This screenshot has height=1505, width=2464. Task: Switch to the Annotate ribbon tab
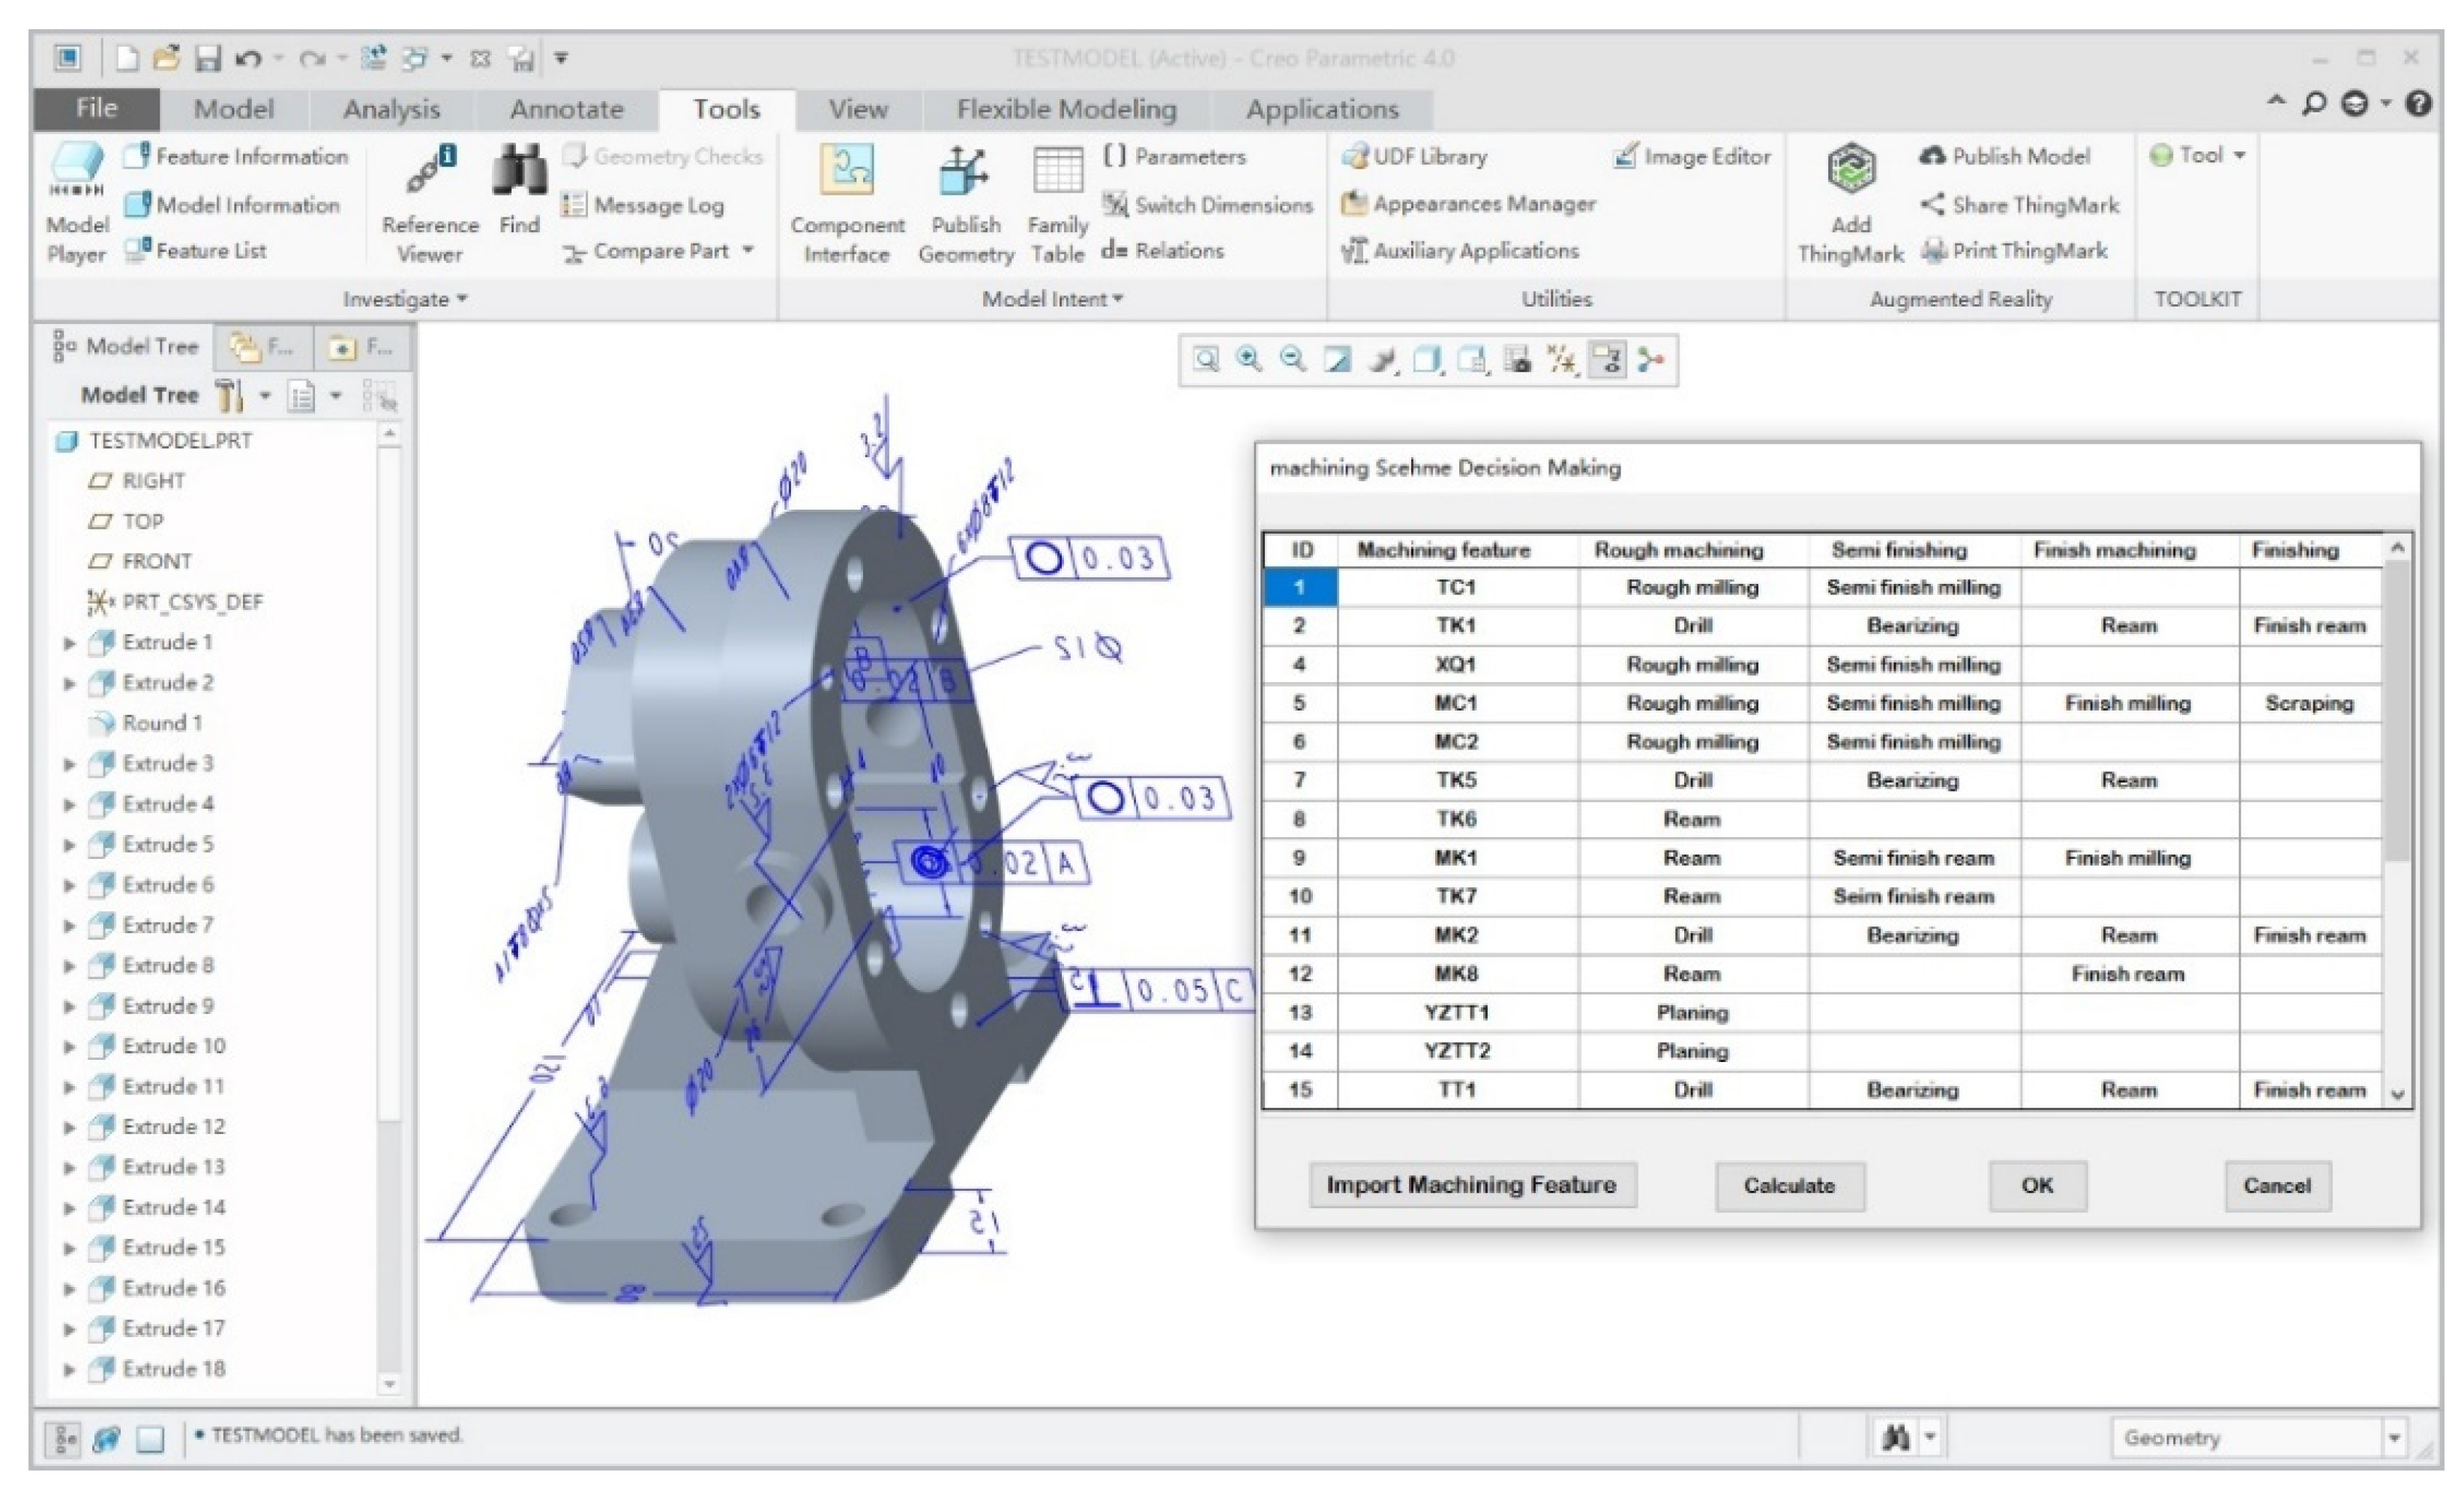(x=566, y=109)
